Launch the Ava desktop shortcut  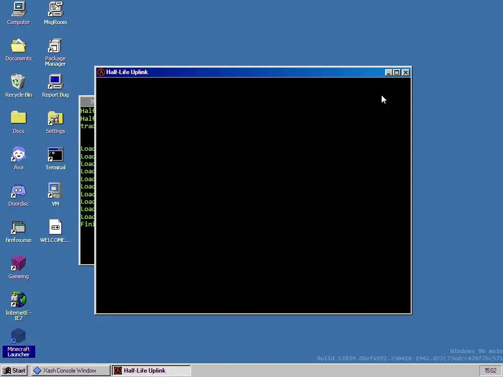18,159
